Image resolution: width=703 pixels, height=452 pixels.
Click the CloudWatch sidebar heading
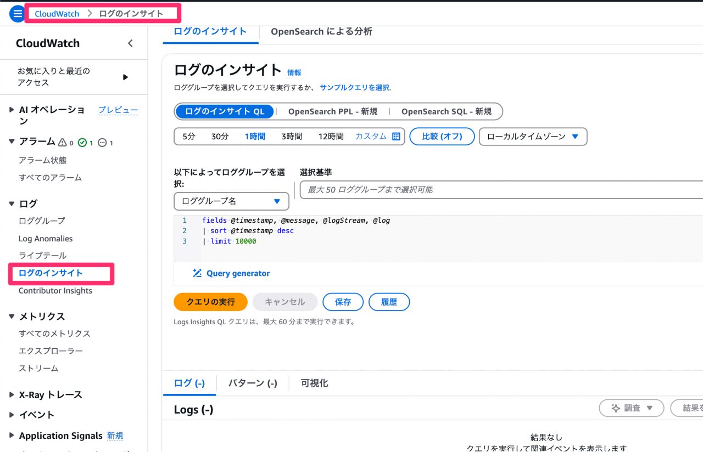tap(48, 43)
